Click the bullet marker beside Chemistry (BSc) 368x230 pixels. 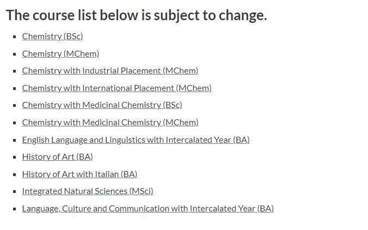15,37
